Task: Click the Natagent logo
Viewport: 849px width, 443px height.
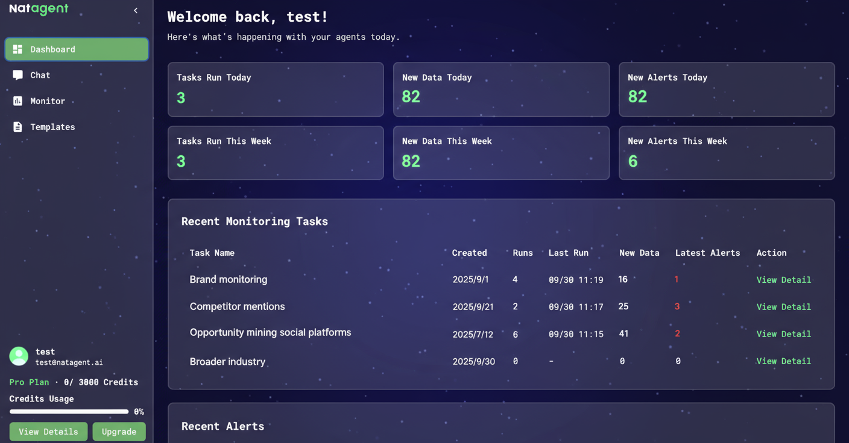Action: (x=38, y=9)
